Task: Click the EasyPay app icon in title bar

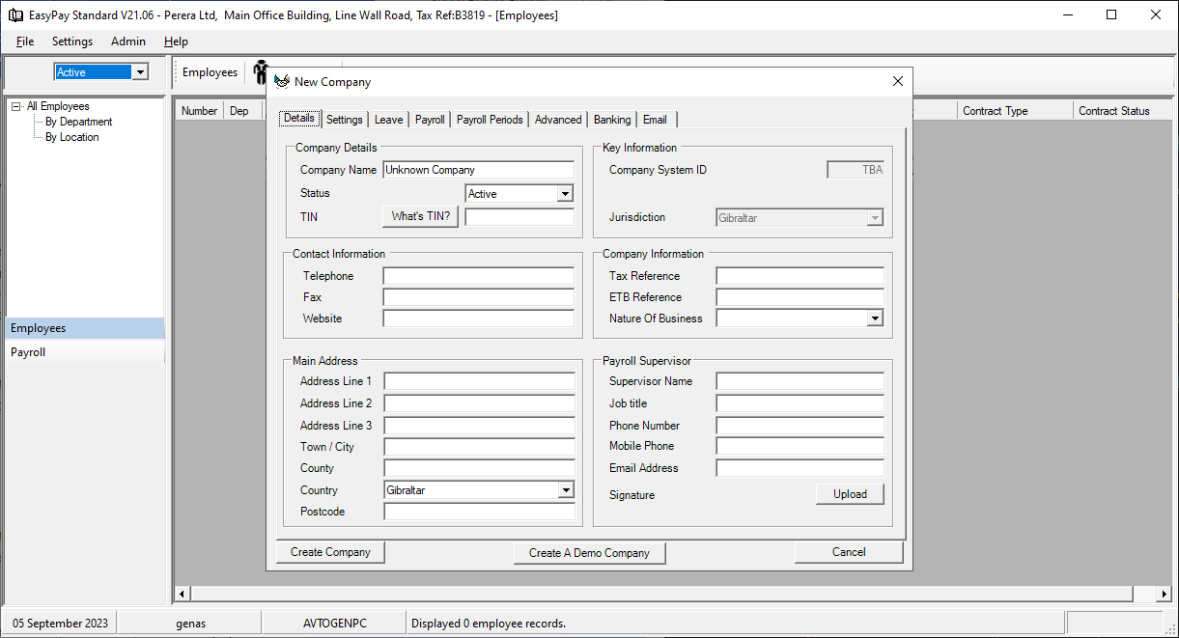Action: point(15,15)
